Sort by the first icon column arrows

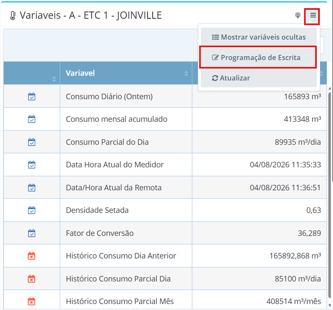(x=54, y=79)
